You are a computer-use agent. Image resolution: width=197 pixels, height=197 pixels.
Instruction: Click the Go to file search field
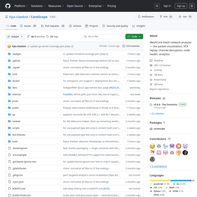[103, 36]
